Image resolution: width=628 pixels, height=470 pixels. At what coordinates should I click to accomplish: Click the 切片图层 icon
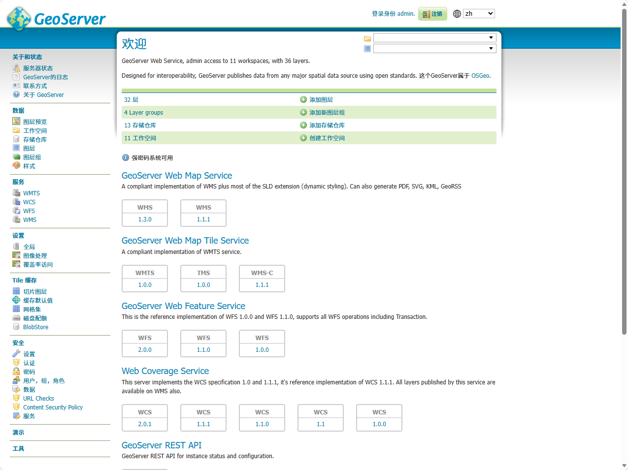click(x=16, y=291)
